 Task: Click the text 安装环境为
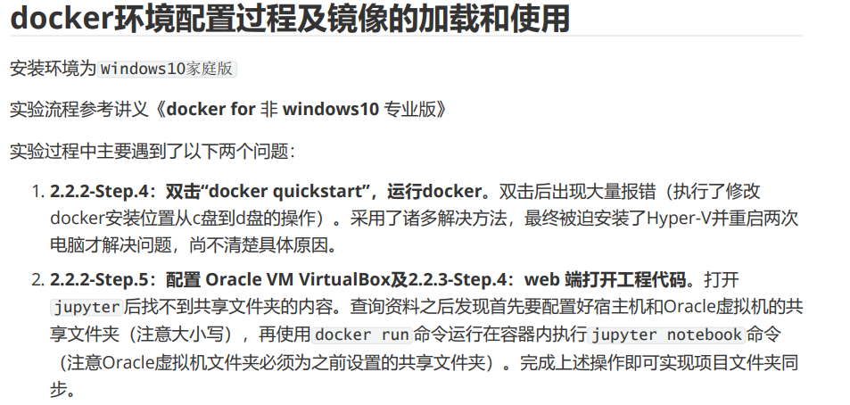pyautogui.click(x=54, y=69)
